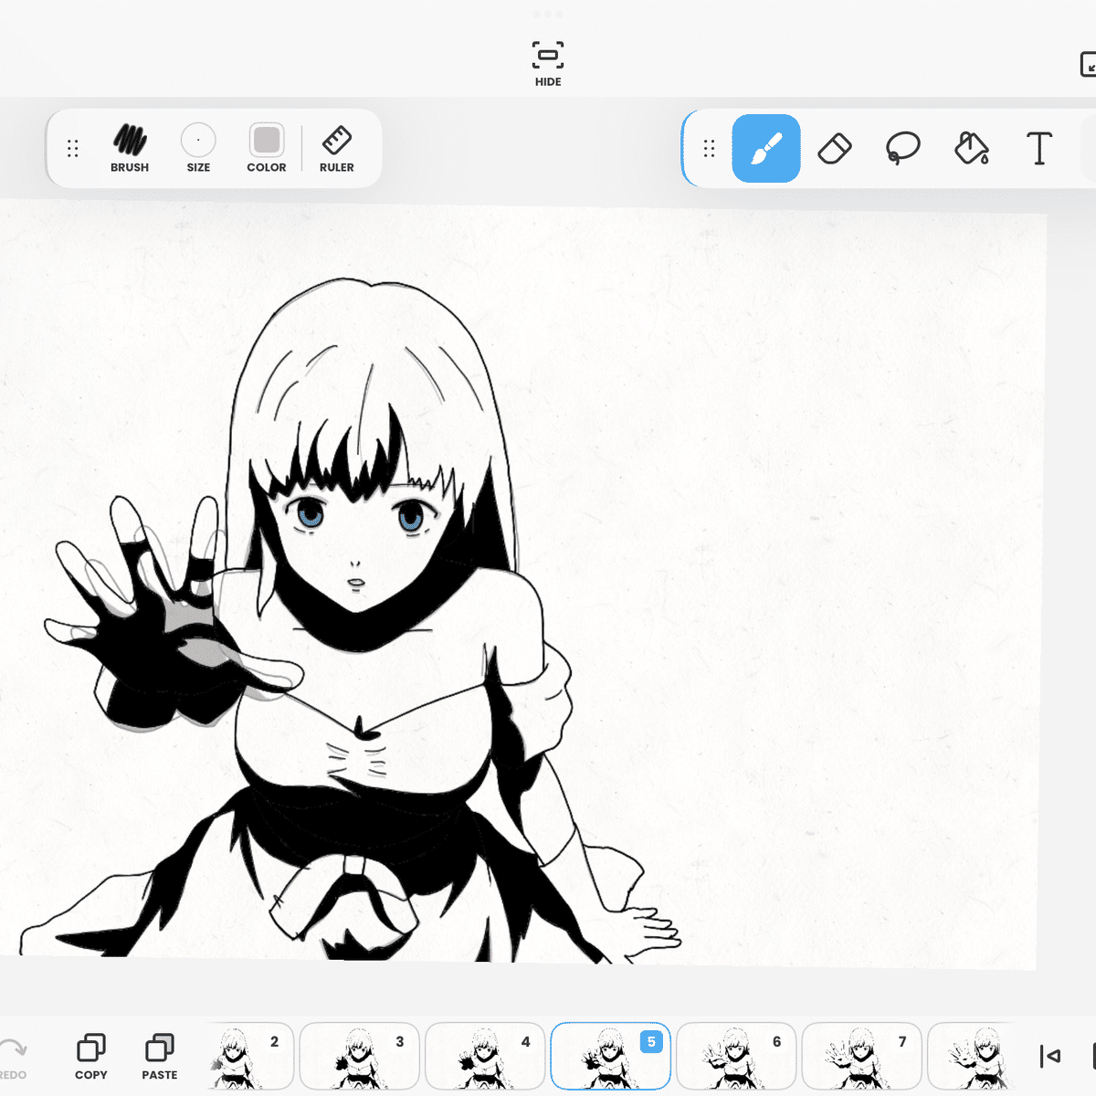The image size is (1096, 1096).
Task: Paste the copied frame
Action: [x=160, y=1057]
